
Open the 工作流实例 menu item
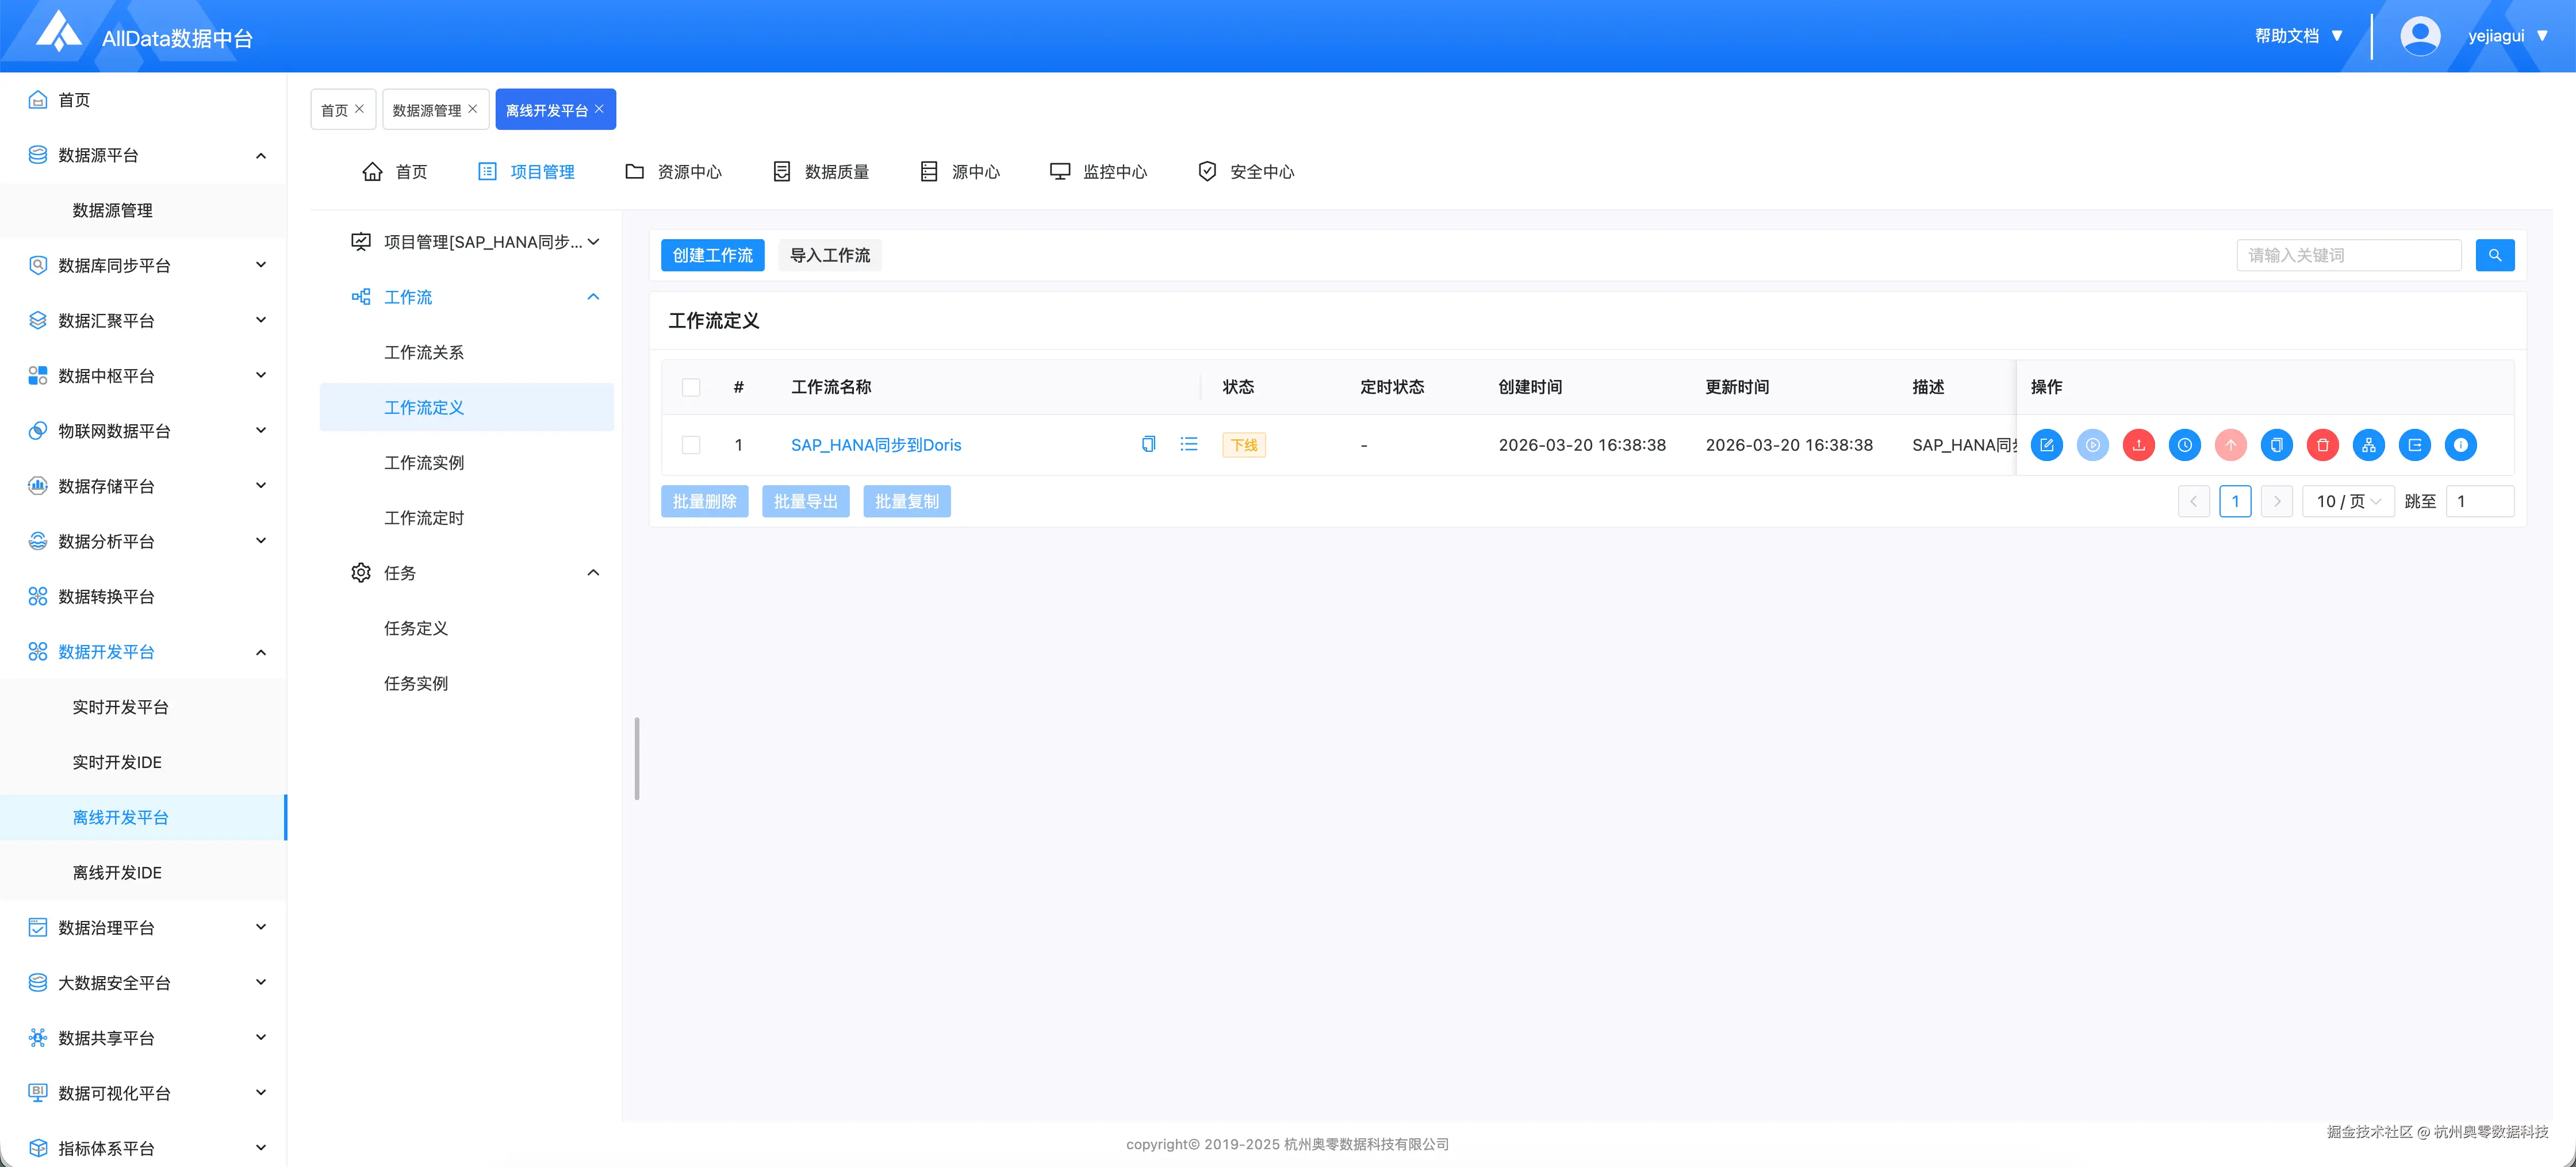point(424,463)
